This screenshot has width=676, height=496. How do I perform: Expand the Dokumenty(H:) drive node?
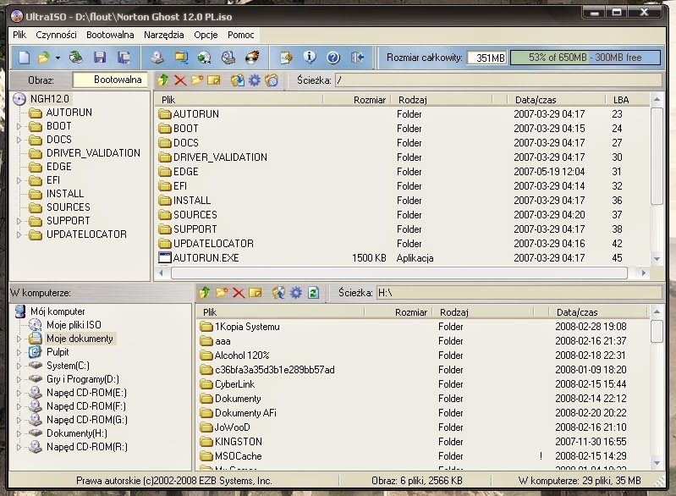(x=19, y=433)
